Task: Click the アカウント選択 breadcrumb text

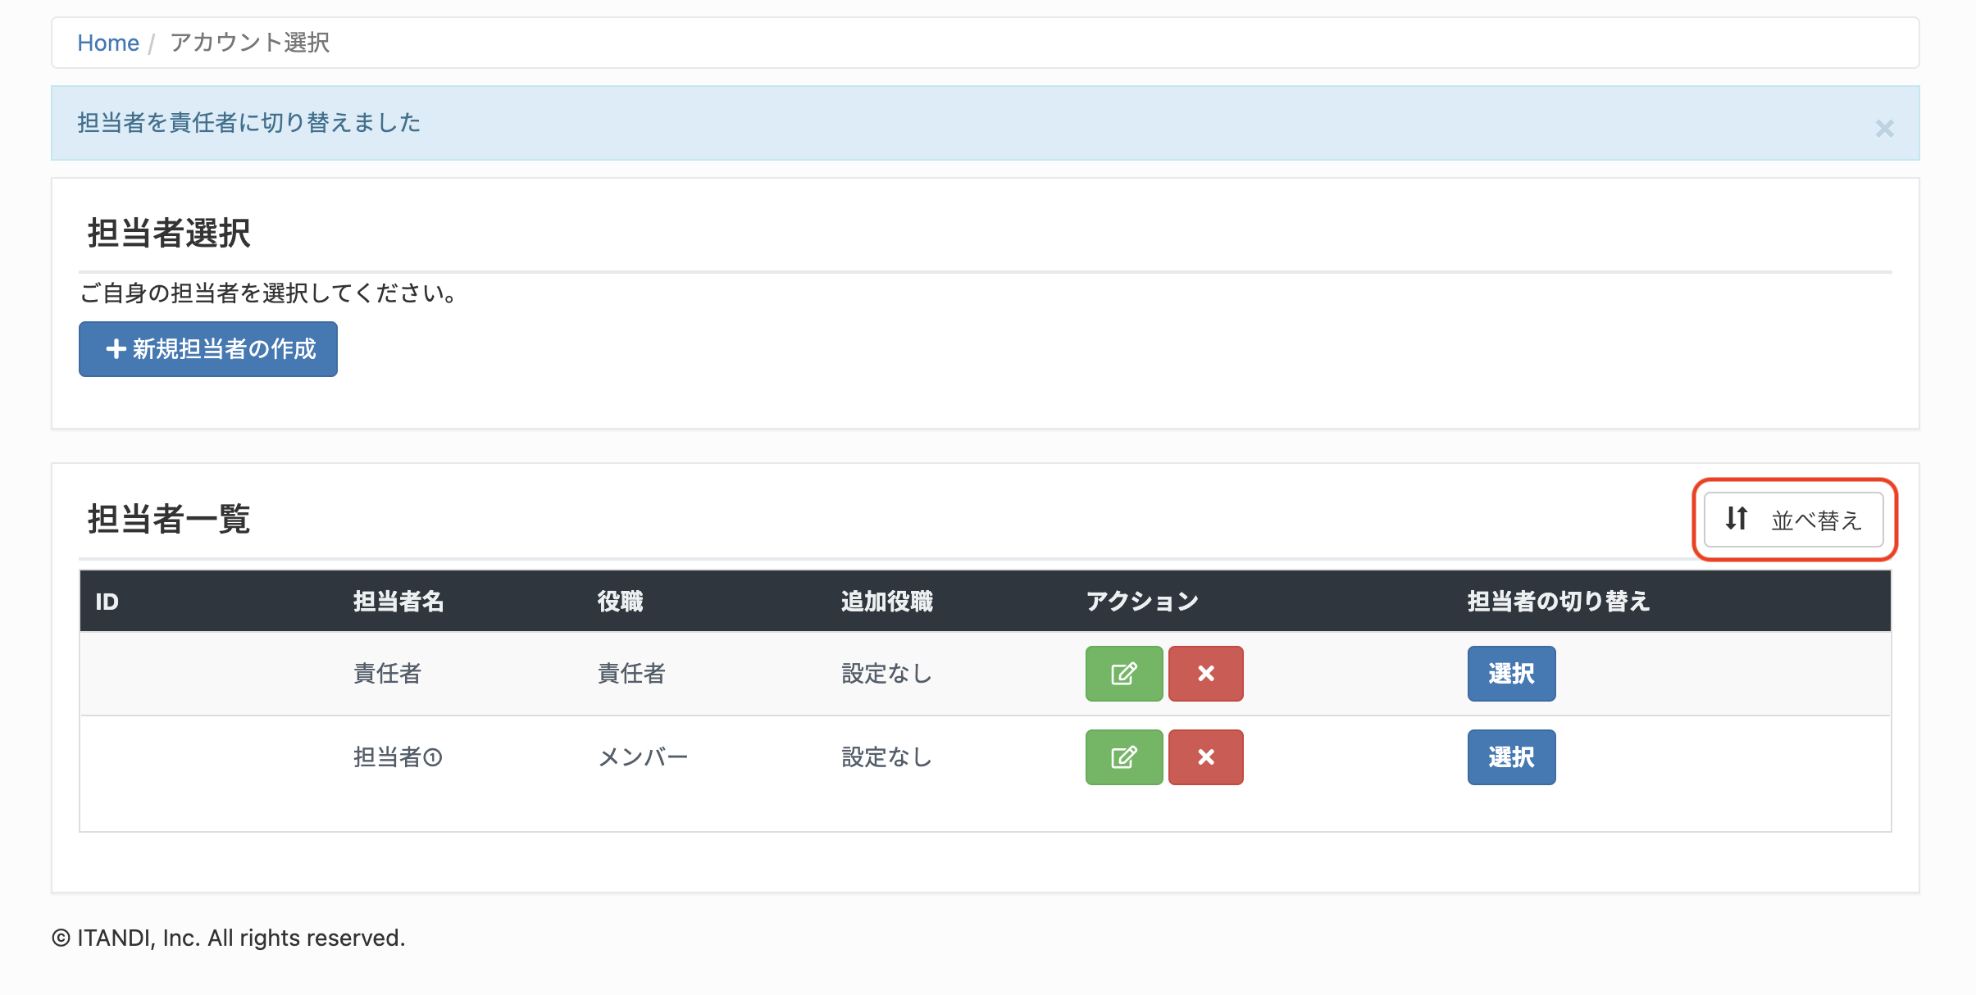Action: click(249, 43)
